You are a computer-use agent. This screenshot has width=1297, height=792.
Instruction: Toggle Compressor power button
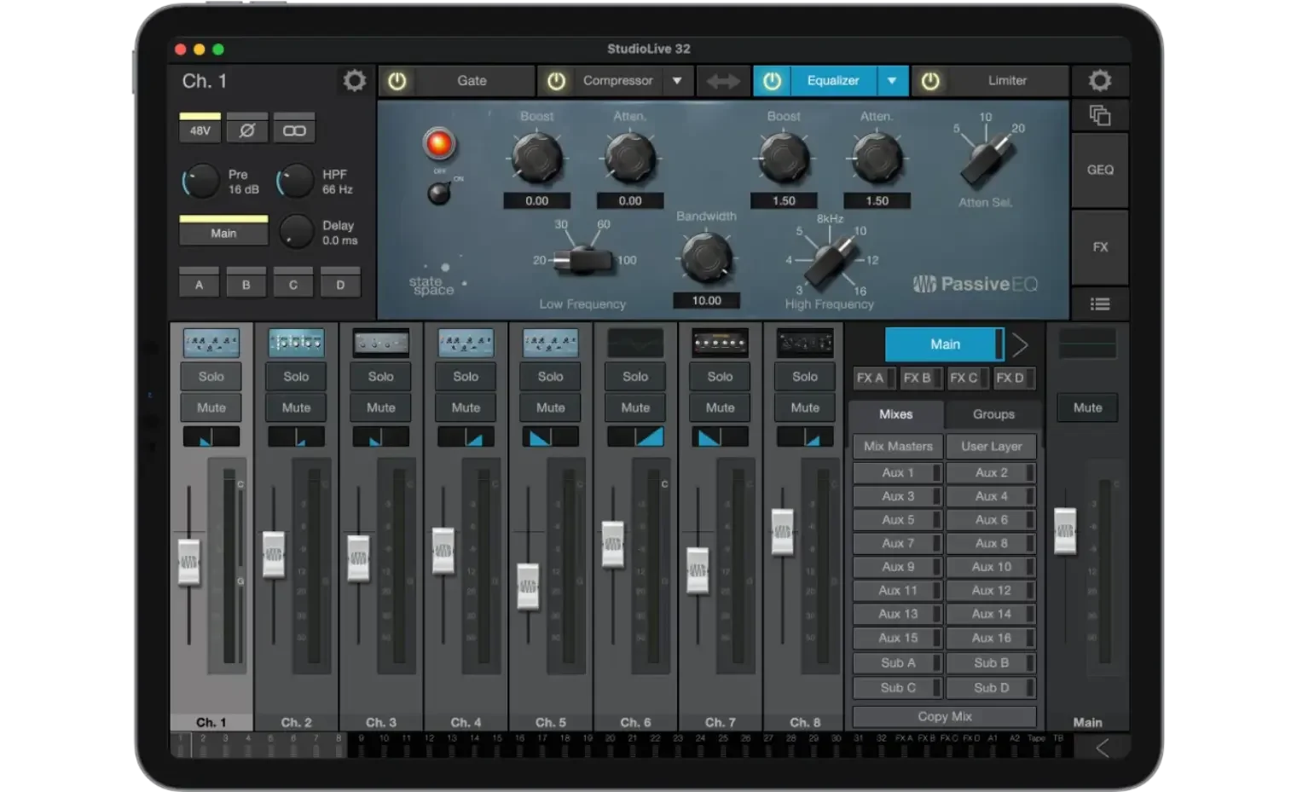556,81
